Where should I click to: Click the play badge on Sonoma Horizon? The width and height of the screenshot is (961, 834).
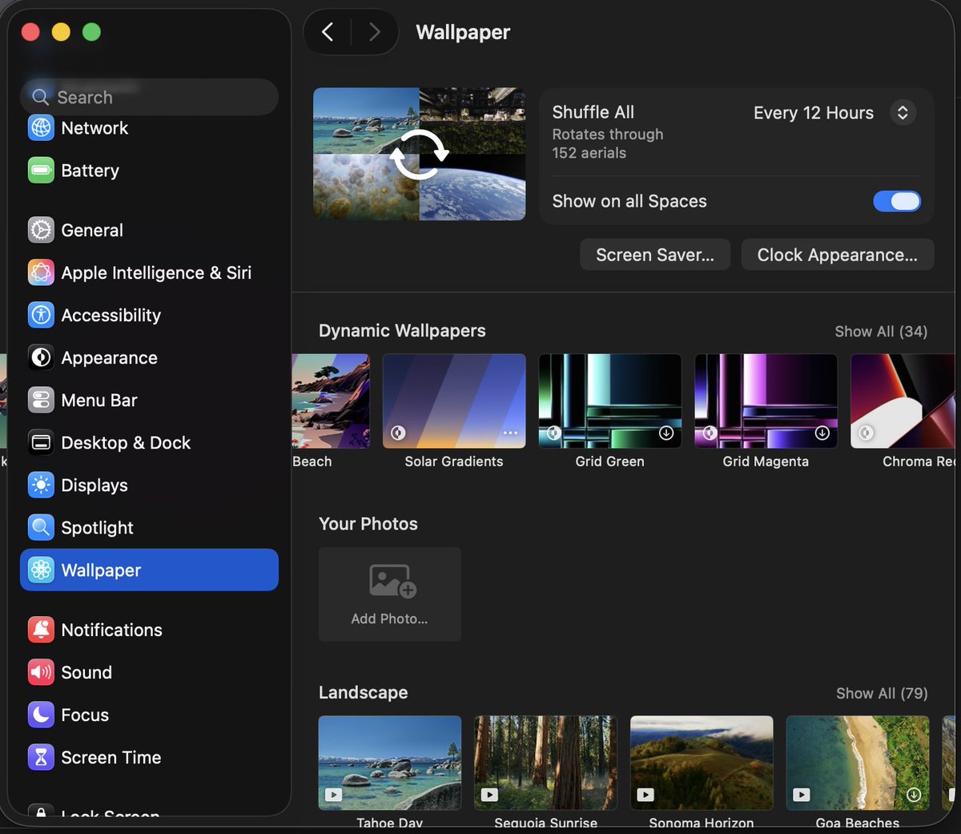point(645,795)
